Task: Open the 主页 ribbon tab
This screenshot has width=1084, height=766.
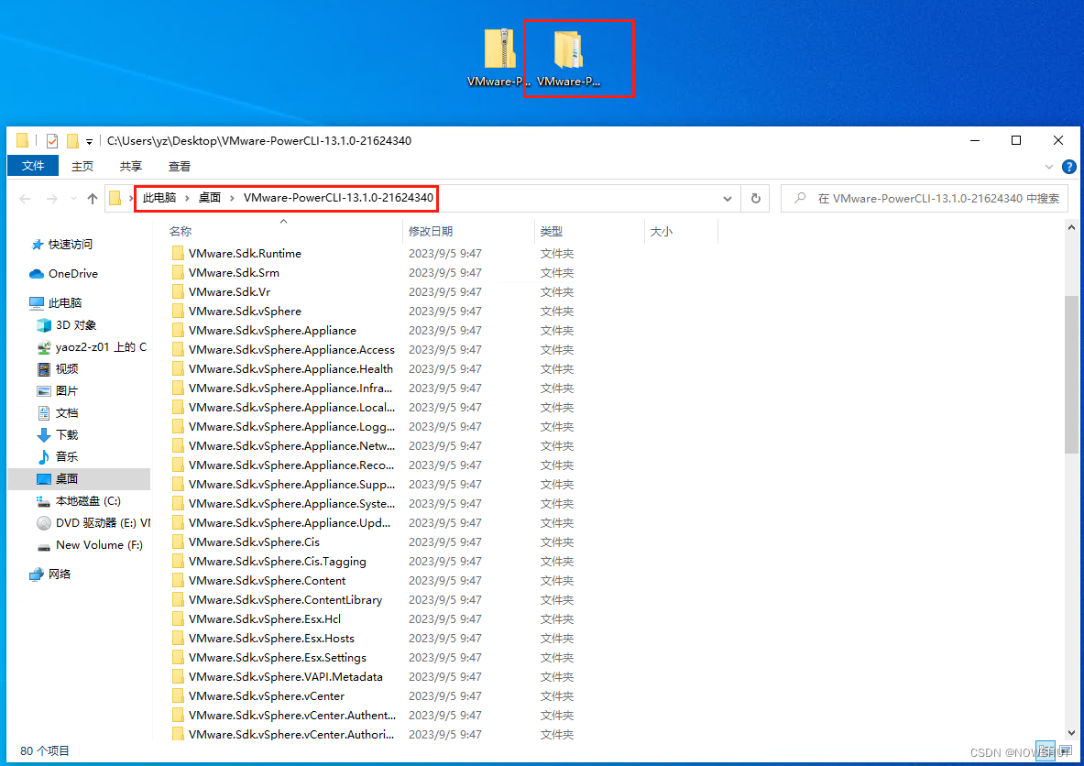Action: 82,166
